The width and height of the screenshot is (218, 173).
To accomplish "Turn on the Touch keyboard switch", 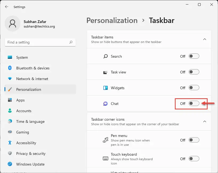I will (x=194, y=159).
